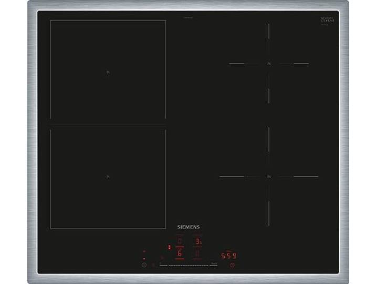Select rear right zone showing 3
Viewport: 376px width, 284px height.
coord(198,241)
